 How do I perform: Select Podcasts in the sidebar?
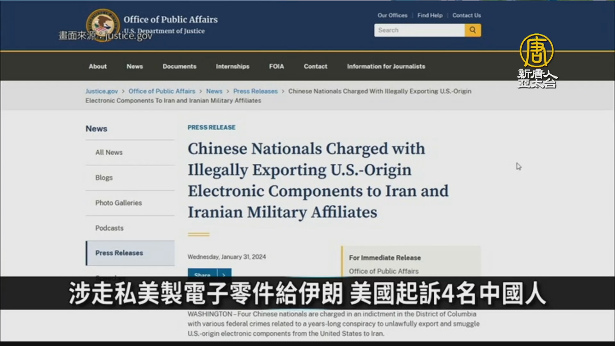109,228
